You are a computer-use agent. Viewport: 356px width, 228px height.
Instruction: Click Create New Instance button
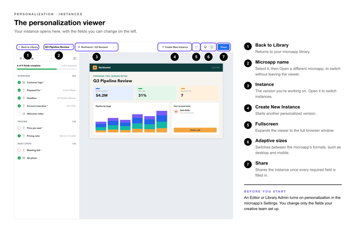(x=175, y=47)
